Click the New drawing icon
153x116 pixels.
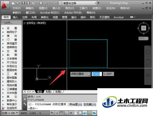coord(13,3)
